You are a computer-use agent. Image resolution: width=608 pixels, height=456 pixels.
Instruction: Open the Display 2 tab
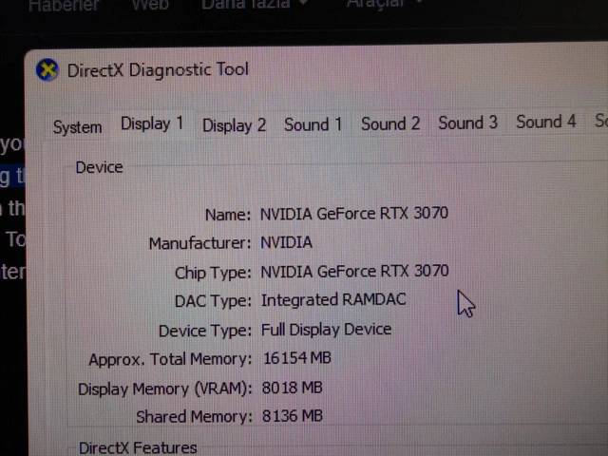pos(235,125)
